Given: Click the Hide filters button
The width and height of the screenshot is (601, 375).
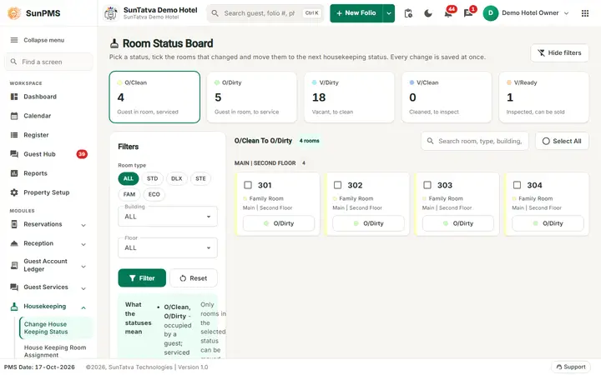Looking at the screenshot, I should click(559, 52).
